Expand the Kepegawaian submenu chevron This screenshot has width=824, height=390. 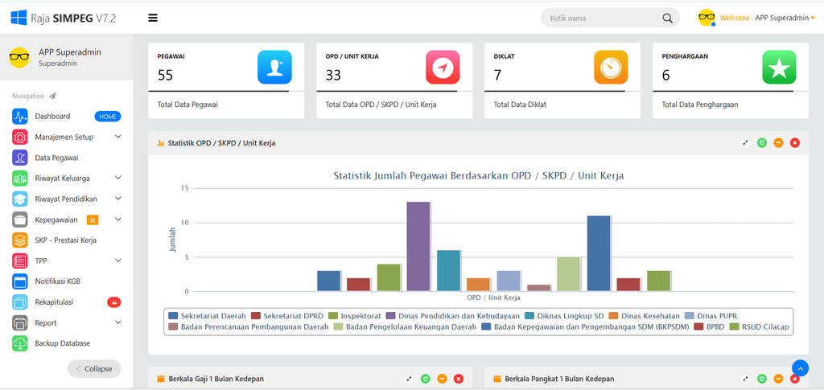tap(118, 219)
